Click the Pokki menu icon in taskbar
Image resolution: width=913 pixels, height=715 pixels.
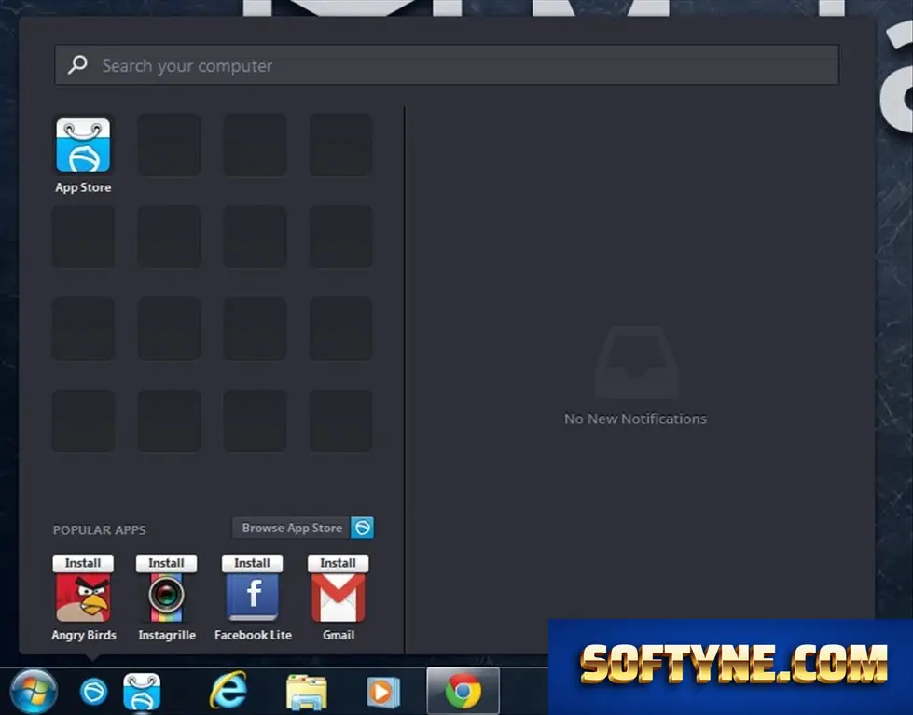[93, 692]
